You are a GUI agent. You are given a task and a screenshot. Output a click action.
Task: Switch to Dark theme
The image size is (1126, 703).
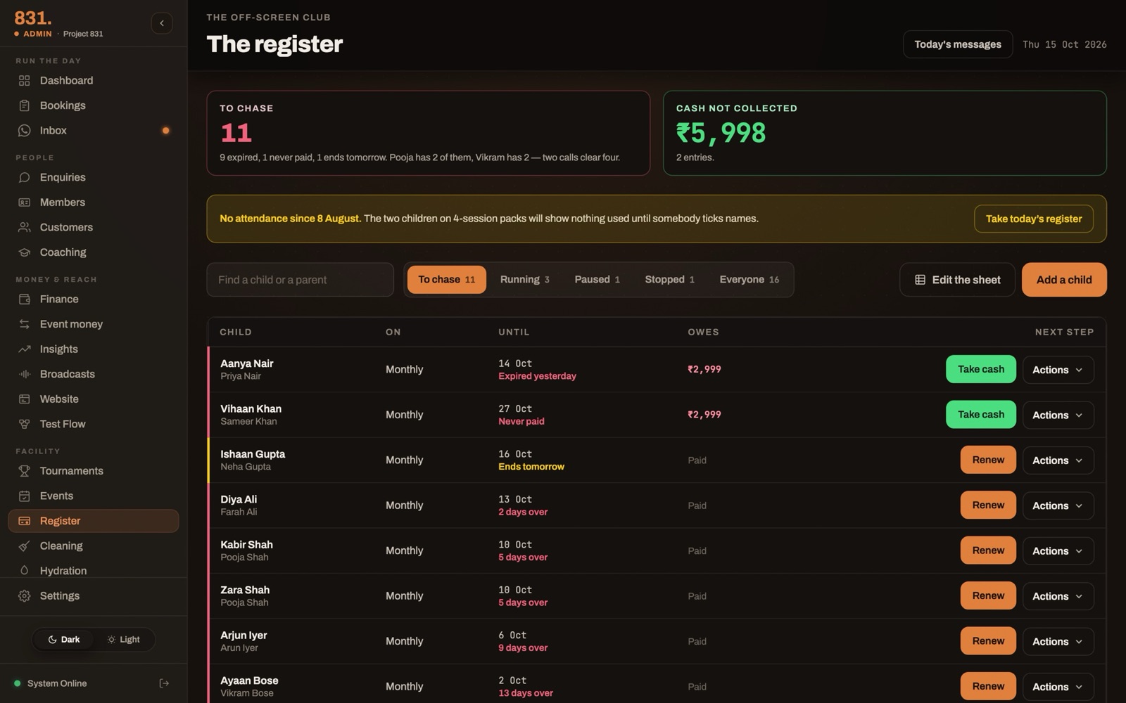(63, 640)
